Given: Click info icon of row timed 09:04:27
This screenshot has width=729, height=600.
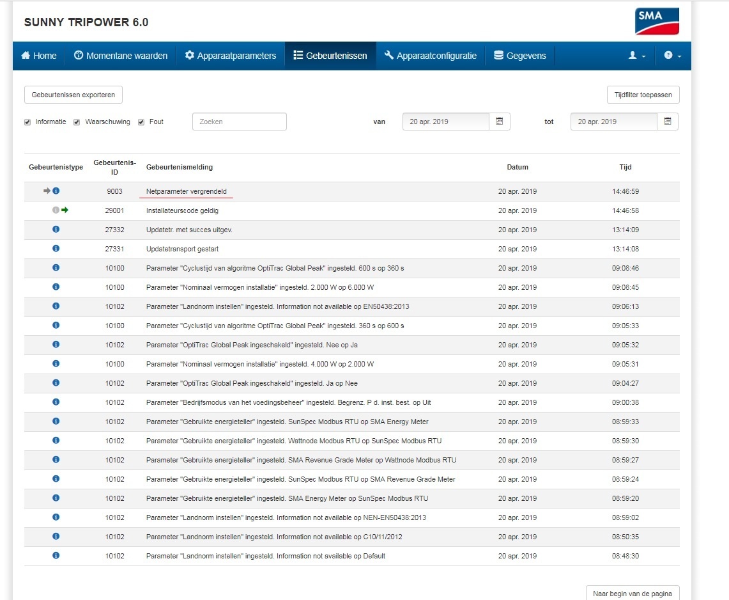Looking at the screenshot, I should point(56,383).
